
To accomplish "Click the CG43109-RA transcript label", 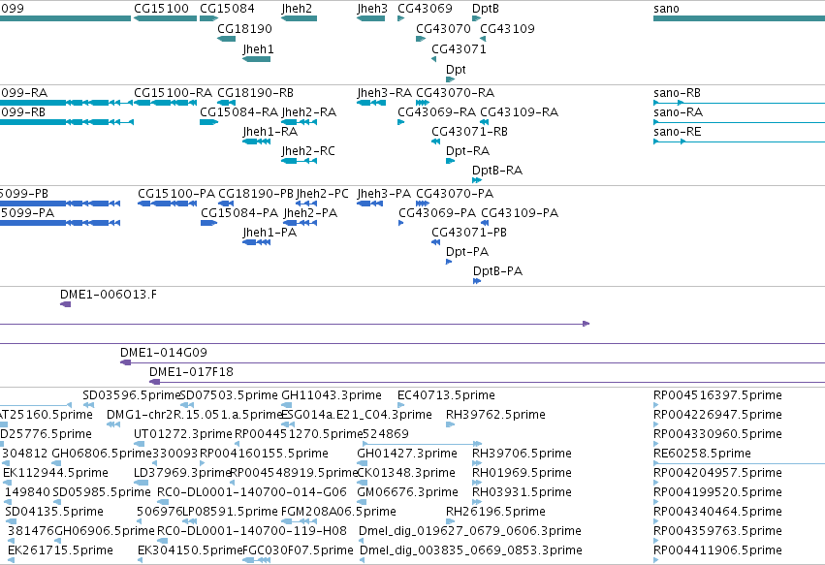I will coord(520,112).
